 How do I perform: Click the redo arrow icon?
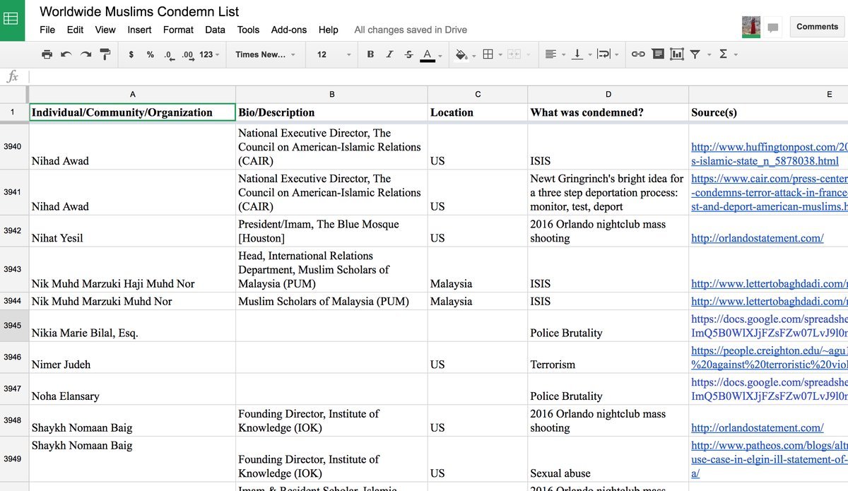(86, 54)
